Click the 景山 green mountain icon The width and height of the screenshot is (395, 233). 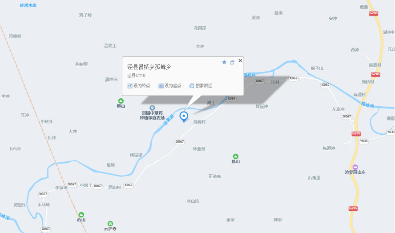point(121,101)
